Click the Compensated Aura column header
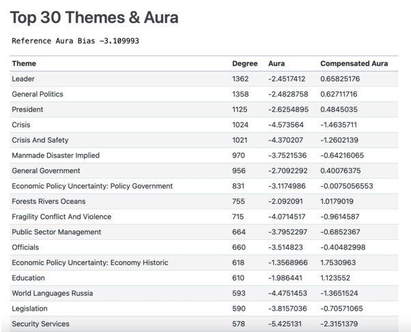This screenshot has width=411, height=332. (x=354, y=63)
